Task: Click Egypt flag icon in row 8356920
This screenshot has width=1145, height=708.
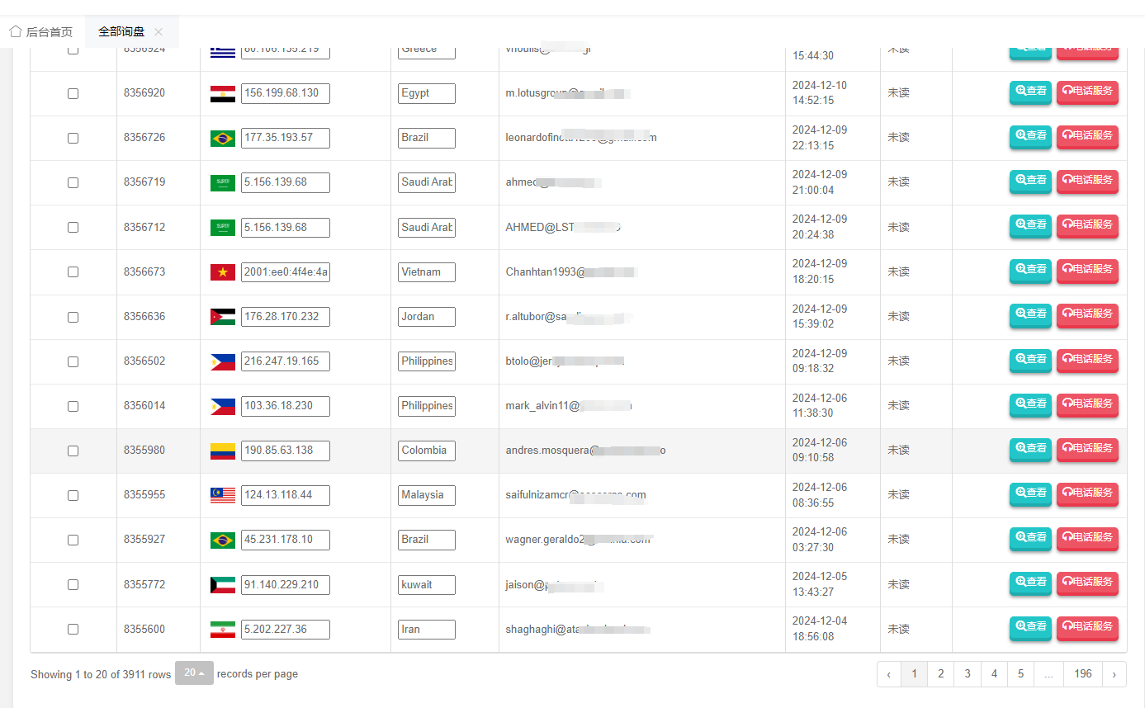Action: click(x=223, y=93)
